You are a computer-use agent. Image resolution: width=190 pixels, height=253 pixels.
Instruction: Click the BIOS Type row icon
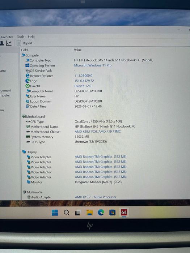click(x=28, y=142)
